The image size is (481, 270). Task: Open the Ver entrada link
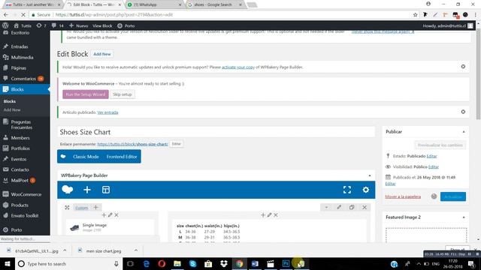[x=107, y=112]
